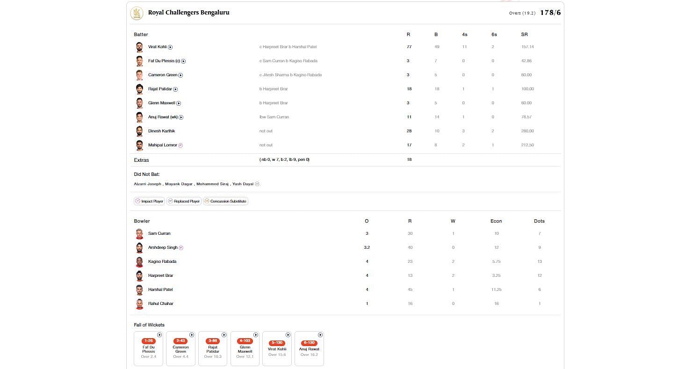685x369 pixels.
Task: Open Anuj Rawat's avatar
Action: tap(139, 117)
